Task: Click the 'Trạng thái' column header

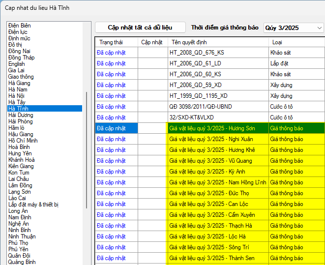Action: pyautogui.click(x=111, y=42)
